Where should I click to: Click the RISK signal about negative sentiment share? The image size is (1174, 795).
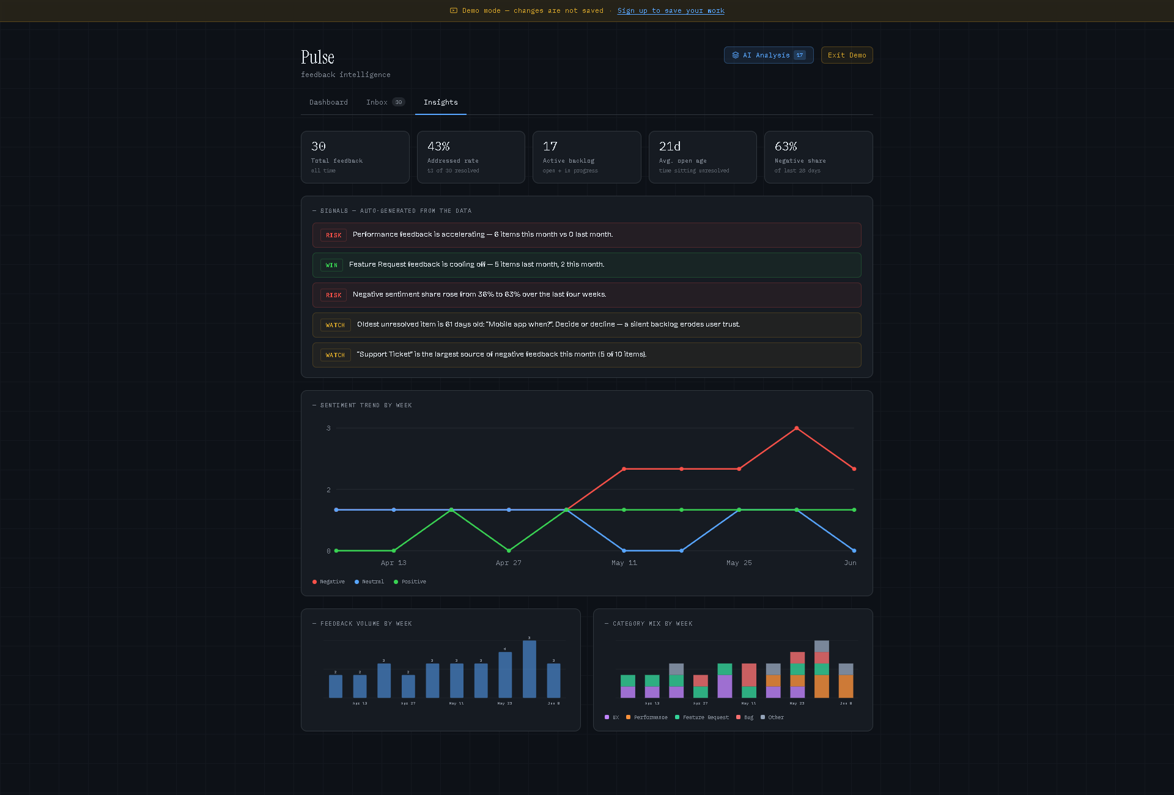pyautogui.click(x=587, y=295)
